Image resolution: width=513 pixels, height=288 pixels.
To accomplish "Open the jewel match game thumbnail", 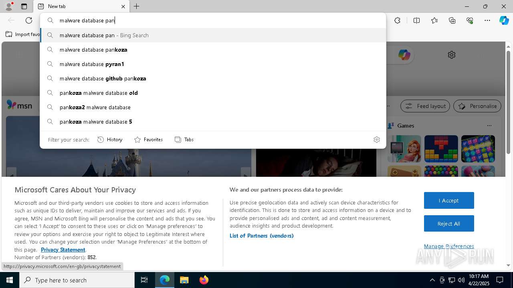I will point(478,149).
